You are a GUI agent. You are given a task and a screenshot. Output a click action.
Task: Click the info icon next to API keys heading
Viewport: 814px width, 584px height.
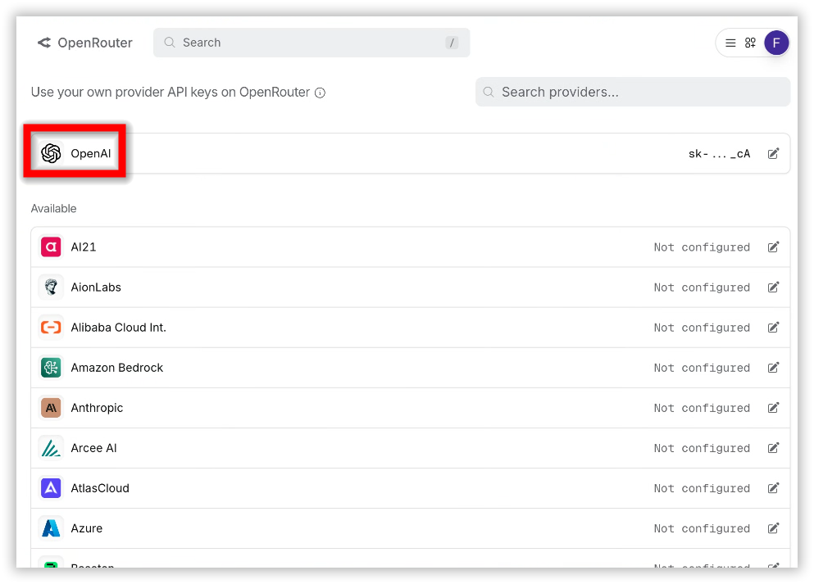[319, 93]
